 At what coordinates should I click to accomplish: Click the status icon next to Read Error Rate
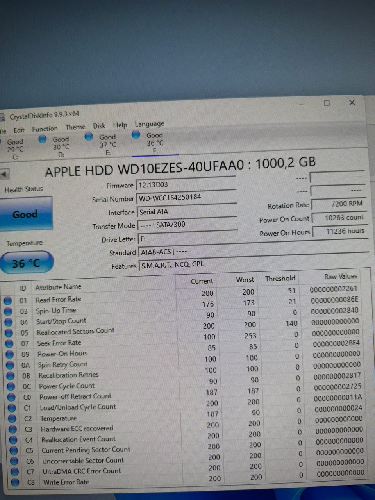pyautogui.click(x=7, y=301)
